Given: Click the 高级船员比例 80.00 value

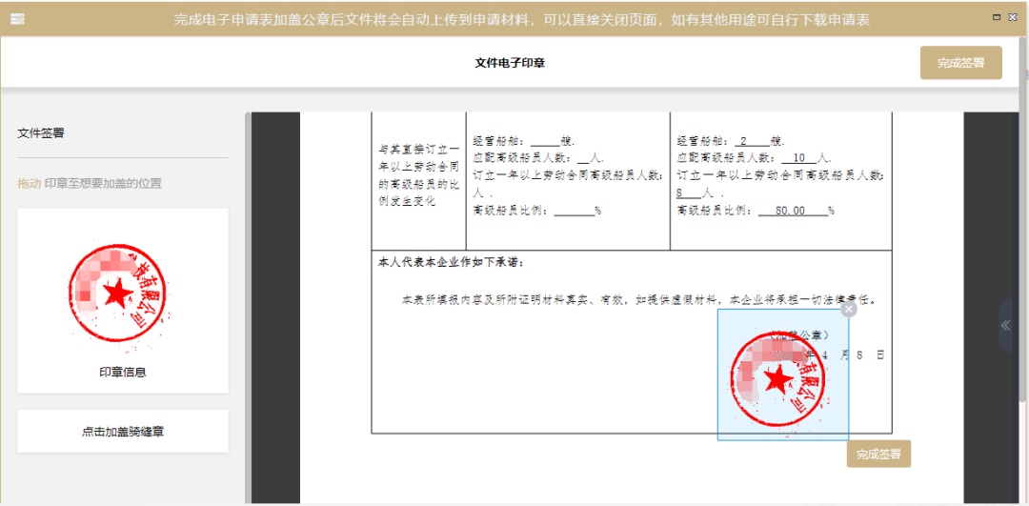Looking at the screenshot, I should 791,211.
